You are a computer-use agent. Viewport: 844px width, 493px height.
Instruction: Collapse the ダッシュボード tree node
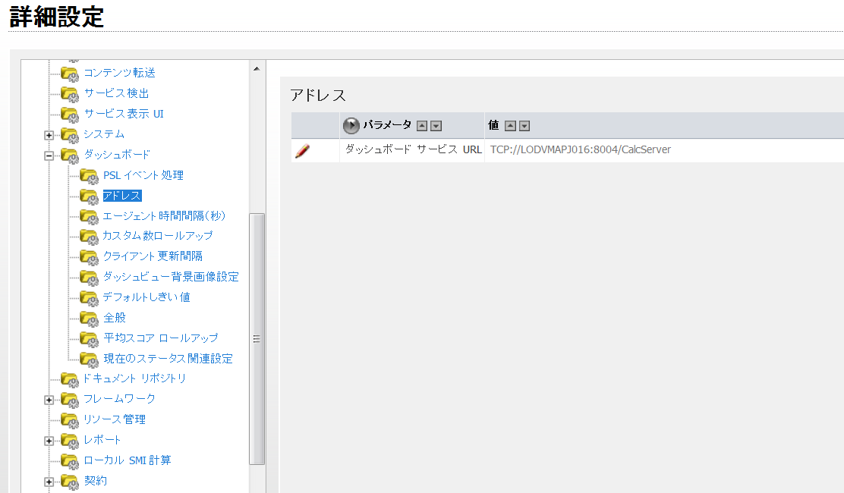point(49,155)
